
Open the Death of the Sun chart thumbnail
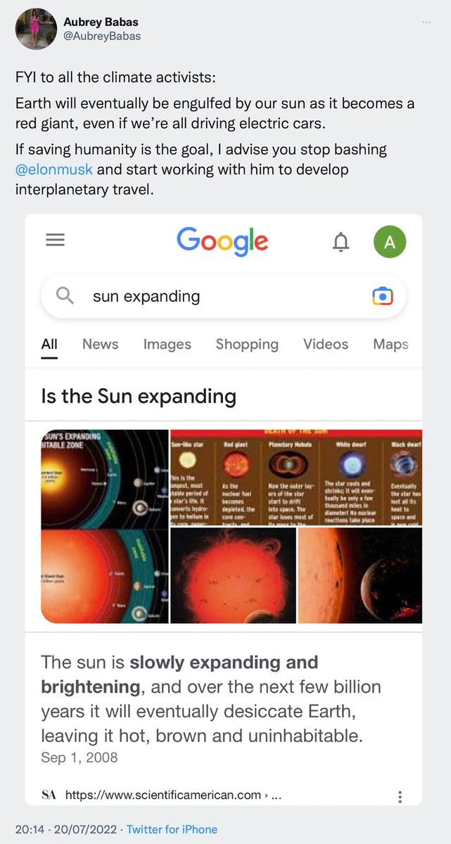[296, 478]
